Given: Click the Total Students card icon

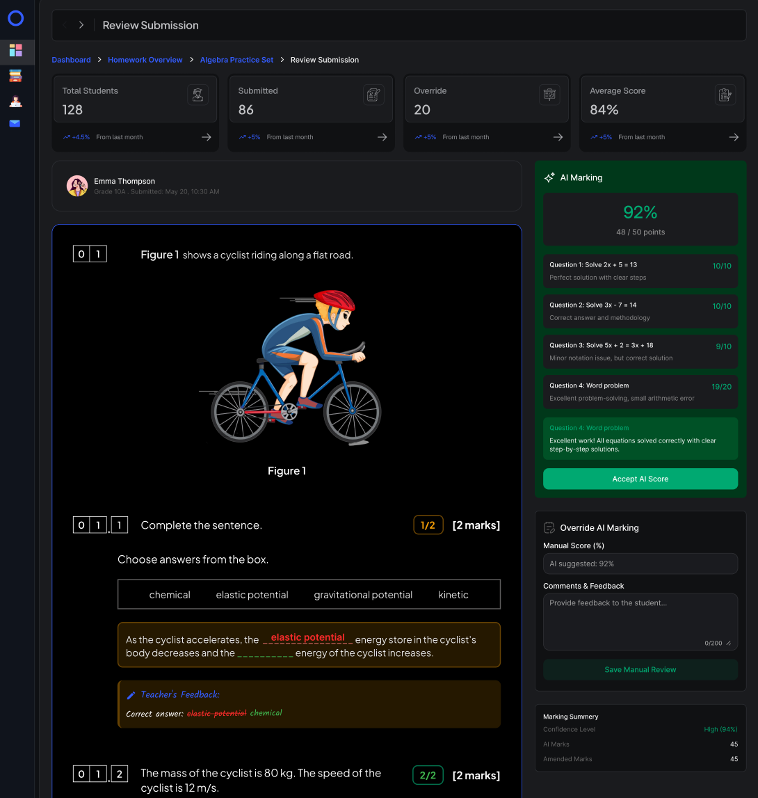Looking at the screenshot, I should (x=198, y=95).
